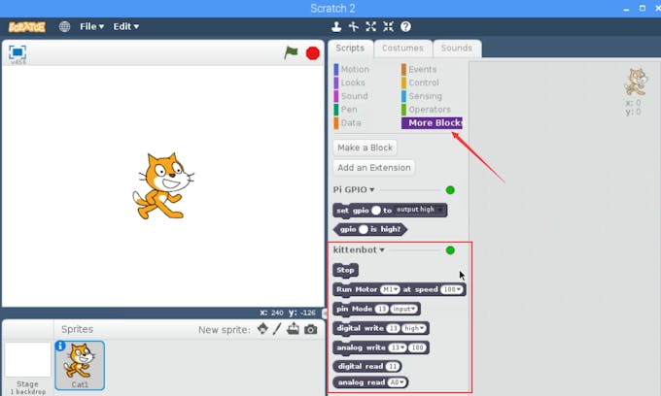The width and height of the screenshot is (661, 396).
Task: Select the More Blocks category
Action: pos(432,123)
